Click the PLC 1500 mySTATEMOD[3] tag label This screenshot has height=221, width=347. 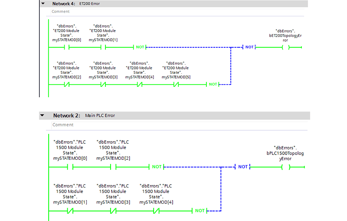click(113, 194)
